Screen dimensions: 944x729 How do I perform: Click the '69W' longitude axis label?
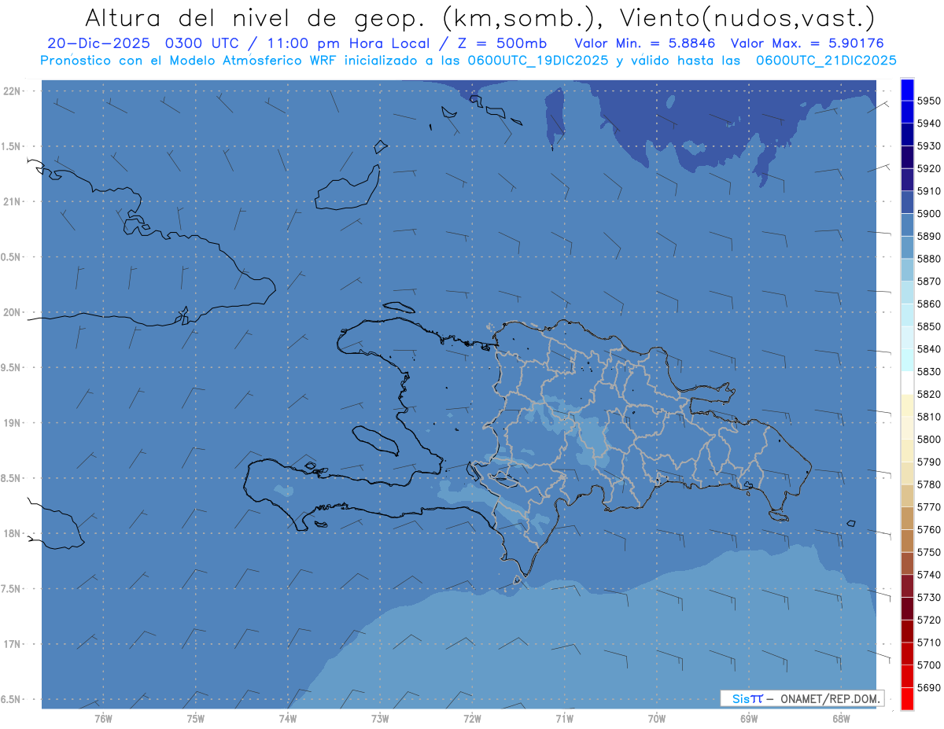point(749,719)
